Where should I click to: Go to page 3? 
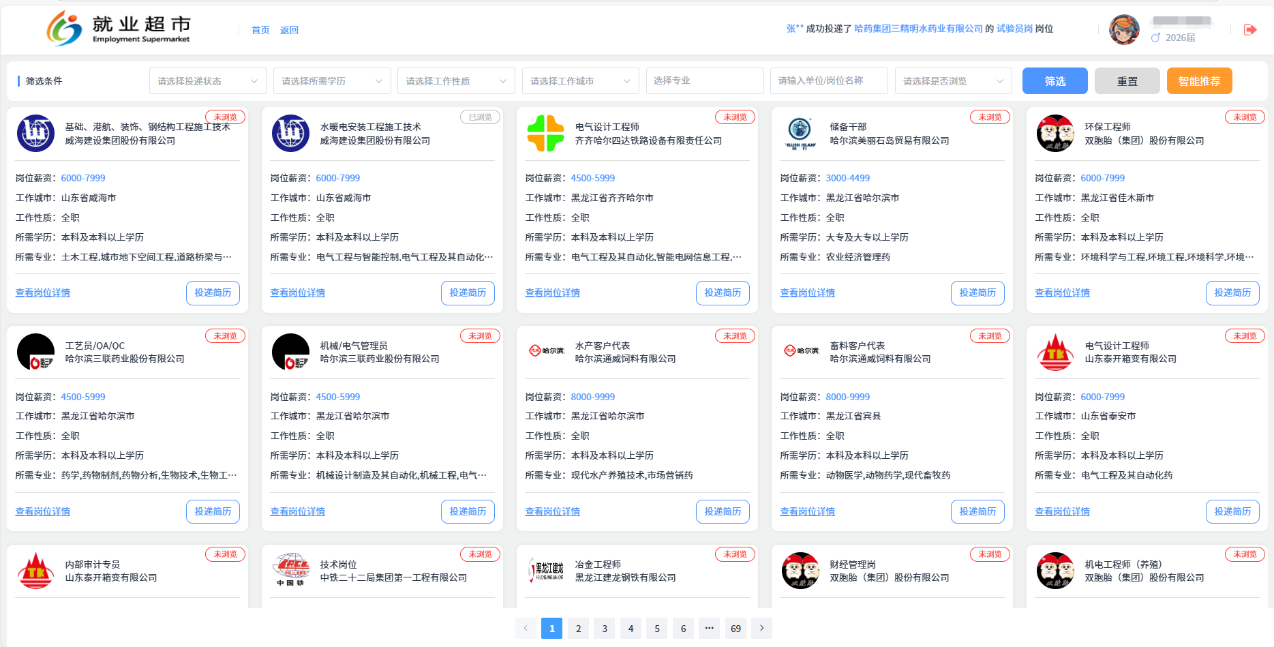point(605,629)
